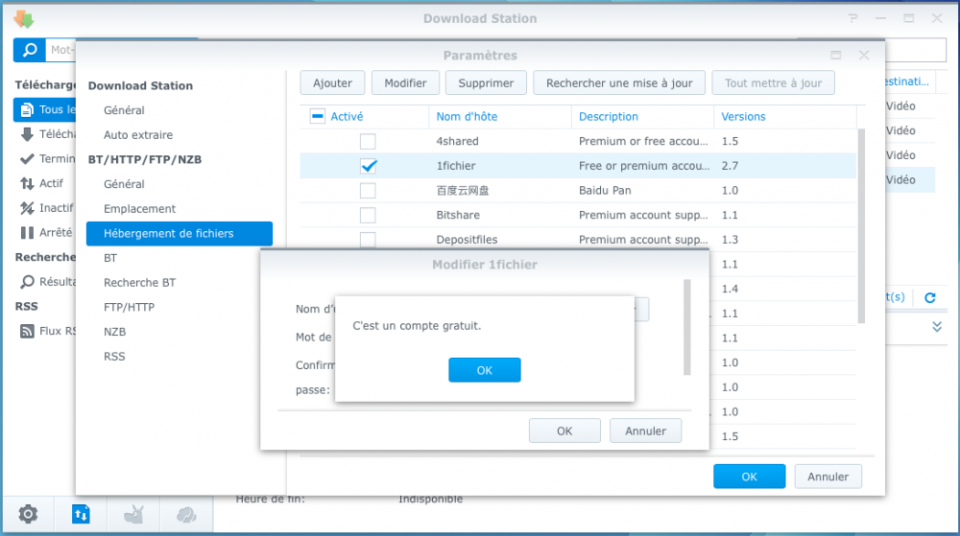The height and width of the screenshot is (536, 960).
Task: Select the Actif sidebar arrows icon
Action: point(27,183)
